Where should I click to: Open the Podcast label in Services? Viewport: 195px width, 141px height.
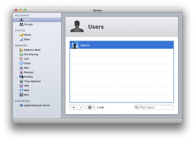click(x=29, y=72)
